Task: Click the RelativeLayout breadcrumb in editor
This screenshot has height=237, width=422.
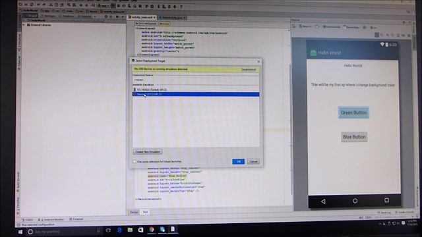Action: click(x=146, y=24)
